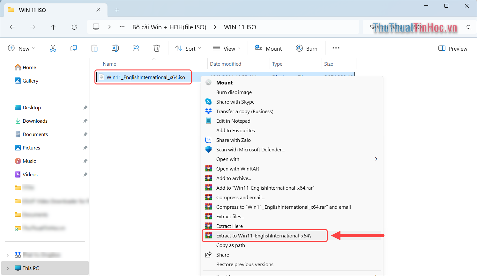Viewport: 477px width, 276px height.
Task: Open Gallery in navigation pane
Action: [x=26, y=81]
